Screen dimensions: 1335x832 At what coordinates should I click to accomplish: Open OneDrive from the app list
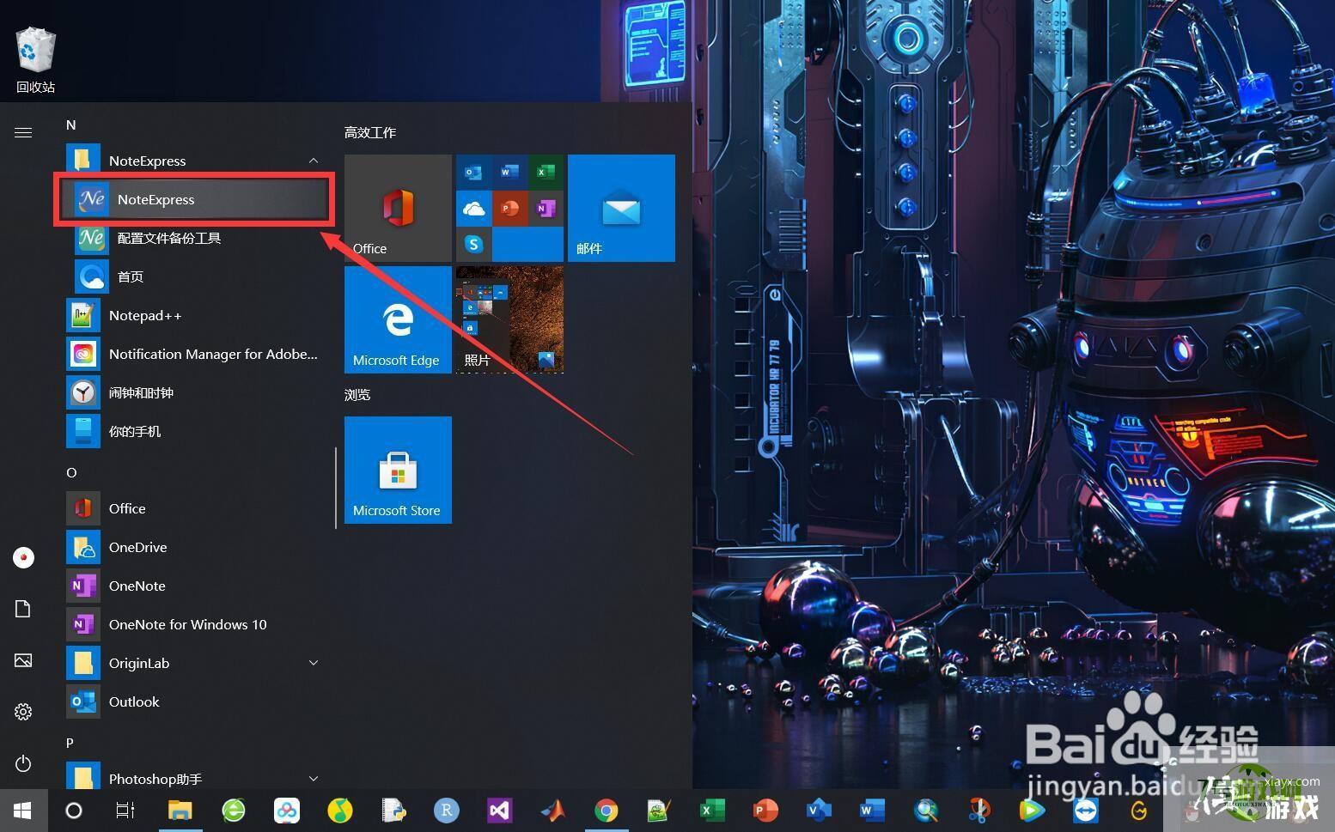point(193,547)
